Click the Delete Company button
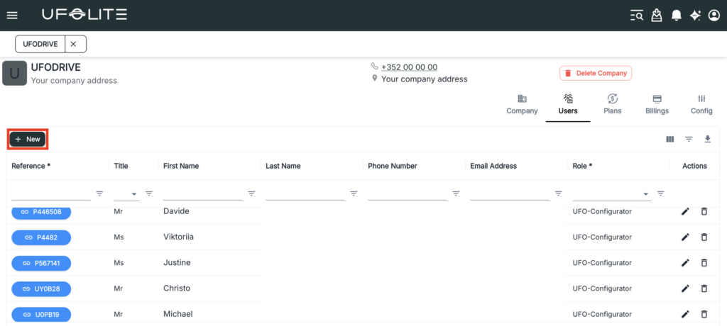 [x=595, y=73]
